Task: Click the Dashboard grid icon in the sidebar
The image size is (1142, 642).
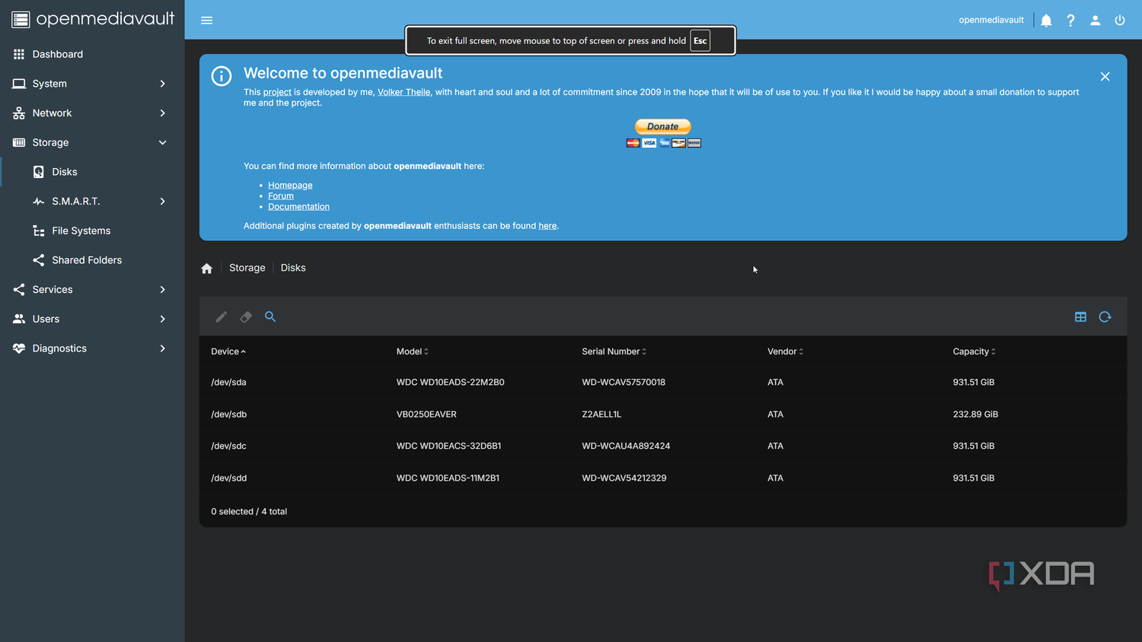Action: [x=19, y=54]
